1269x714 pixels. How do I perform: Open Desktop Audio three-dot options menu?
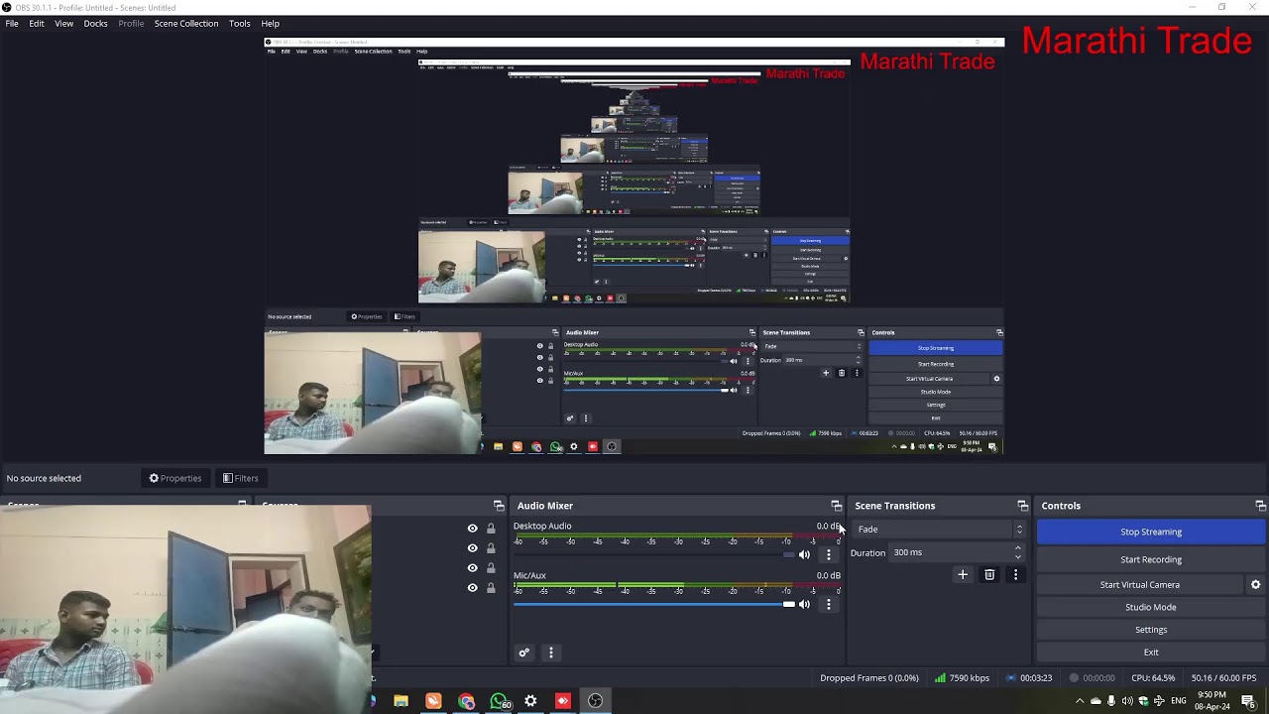point(829,554)
